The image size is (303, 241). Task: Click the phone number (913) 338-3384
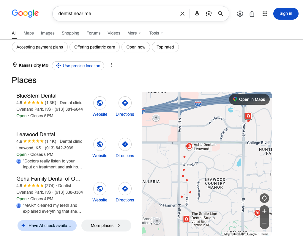coord(69,193)
